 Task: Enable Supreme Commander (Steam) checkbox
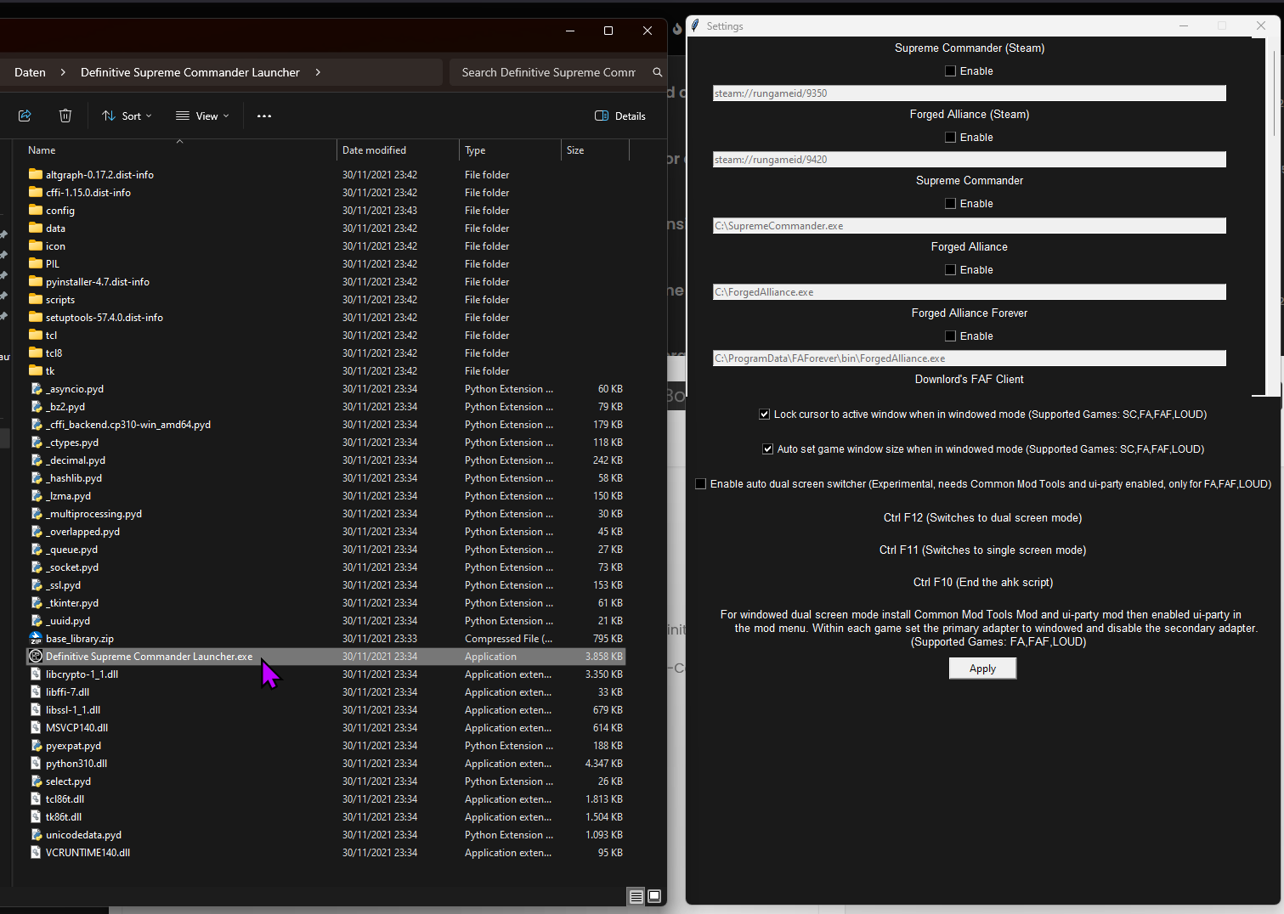click(x=951, y=71)
